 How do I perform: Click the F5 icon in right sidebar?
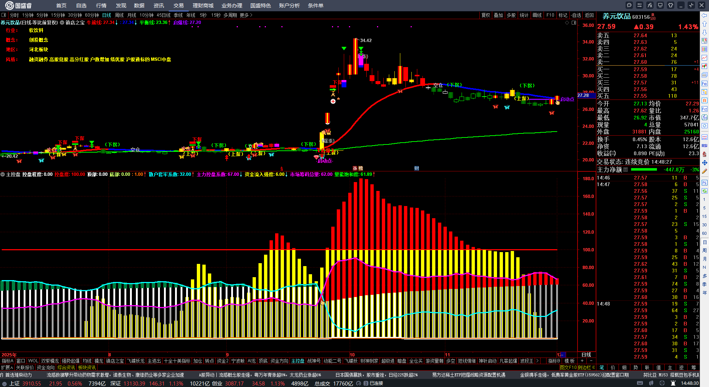[x=705, y=182]
